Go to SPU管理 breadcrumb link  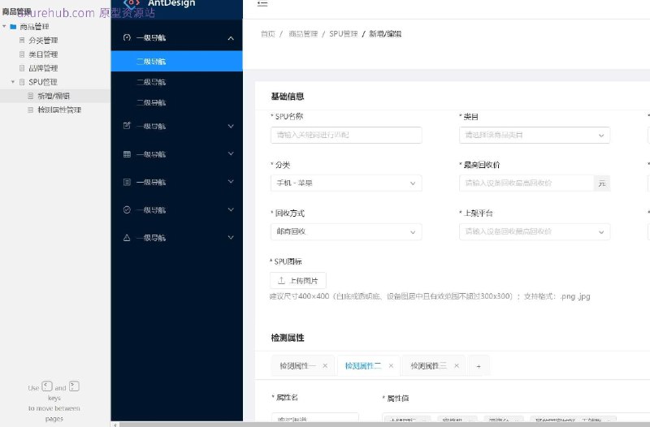click(x=343, y=34)
